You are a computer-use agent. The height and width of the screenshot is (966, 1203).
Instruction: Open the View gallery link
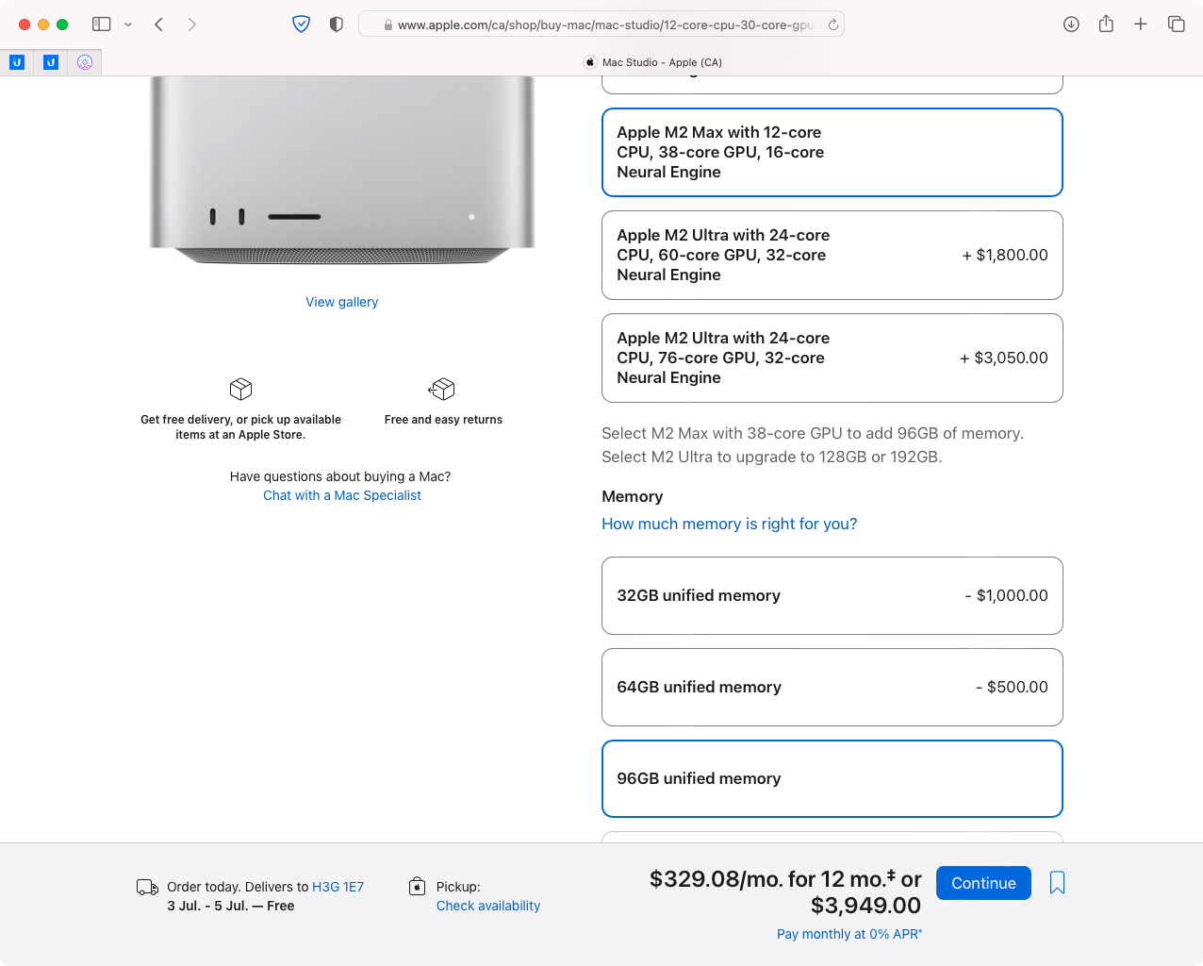[341, 302]
